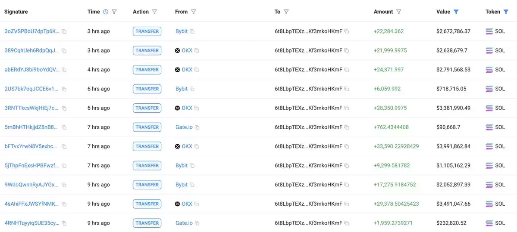Open transaction bFTvxYrwN8V5exhc

pos(31,146)
